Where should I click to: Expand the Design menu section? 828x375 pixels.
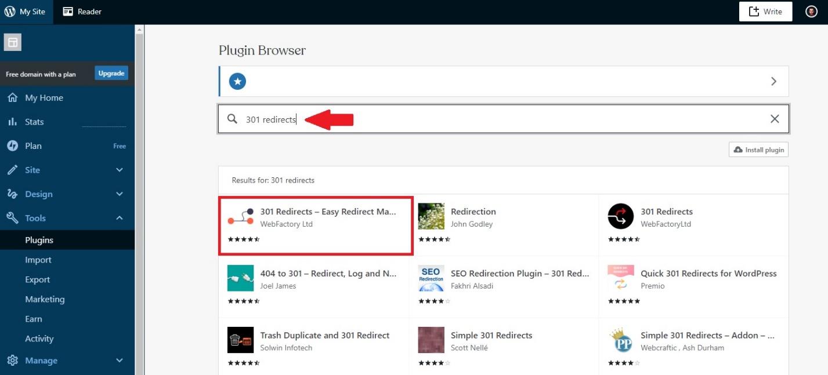[67, 194]
